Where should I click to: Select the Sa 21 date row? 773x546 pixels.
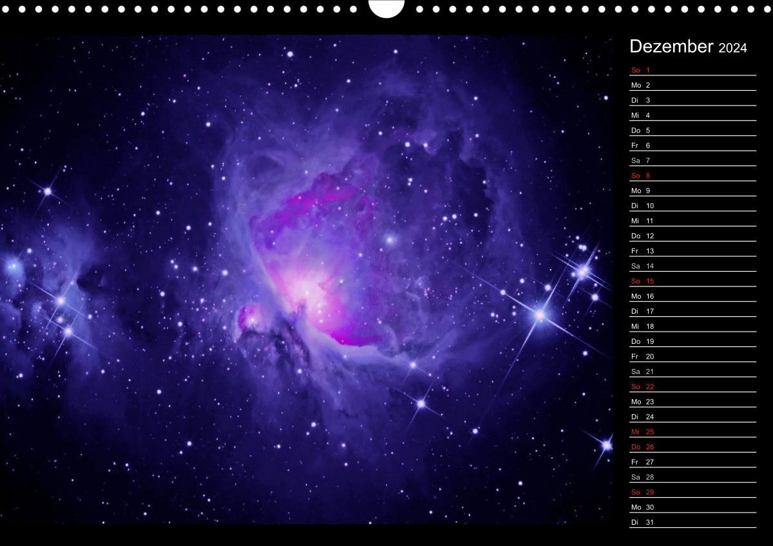[x=692, y=371]
